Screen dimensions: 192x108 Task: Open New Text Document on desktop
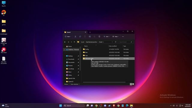click(4, 60)
